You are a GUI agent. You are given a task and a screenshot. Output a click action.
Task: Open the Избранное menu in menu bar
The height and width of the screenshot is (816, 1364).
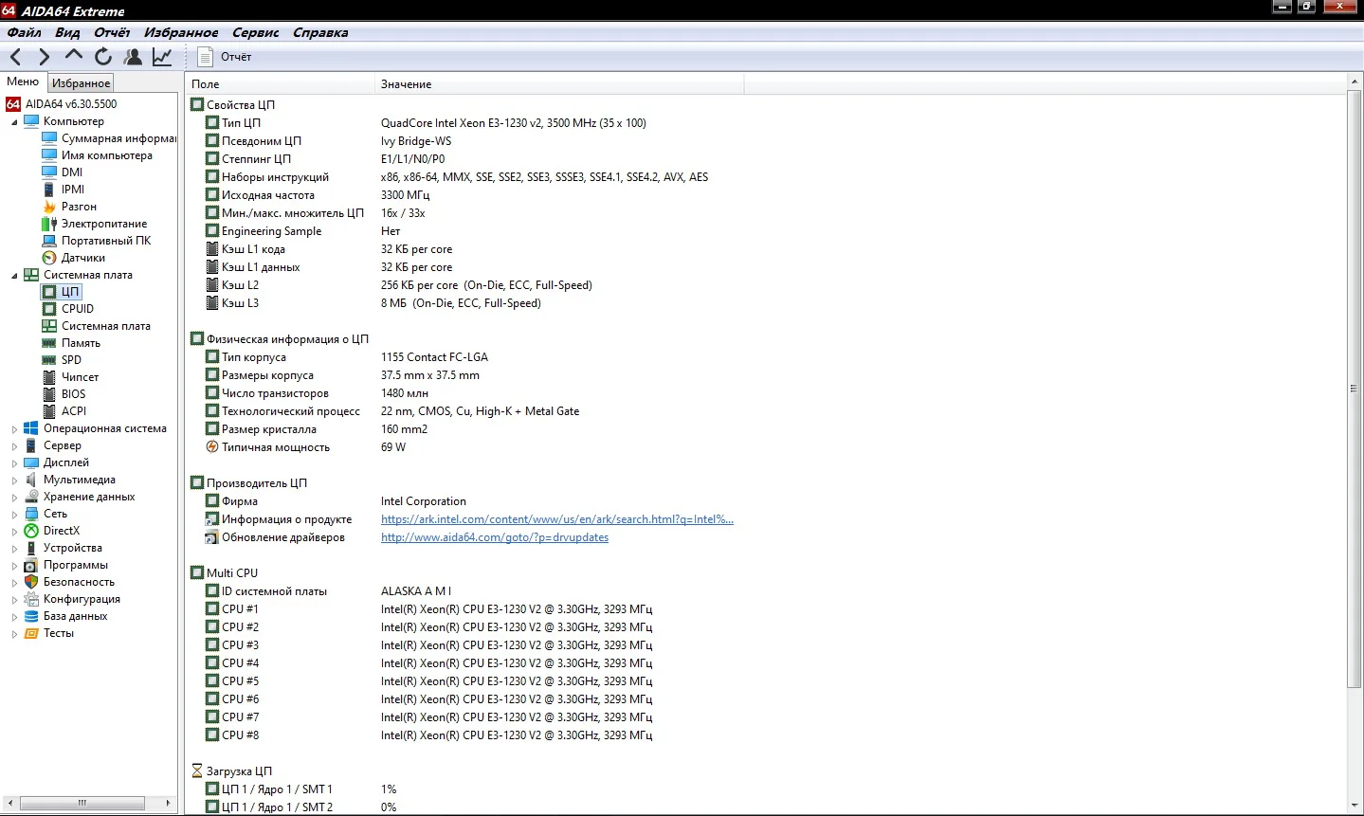point(181,32)
